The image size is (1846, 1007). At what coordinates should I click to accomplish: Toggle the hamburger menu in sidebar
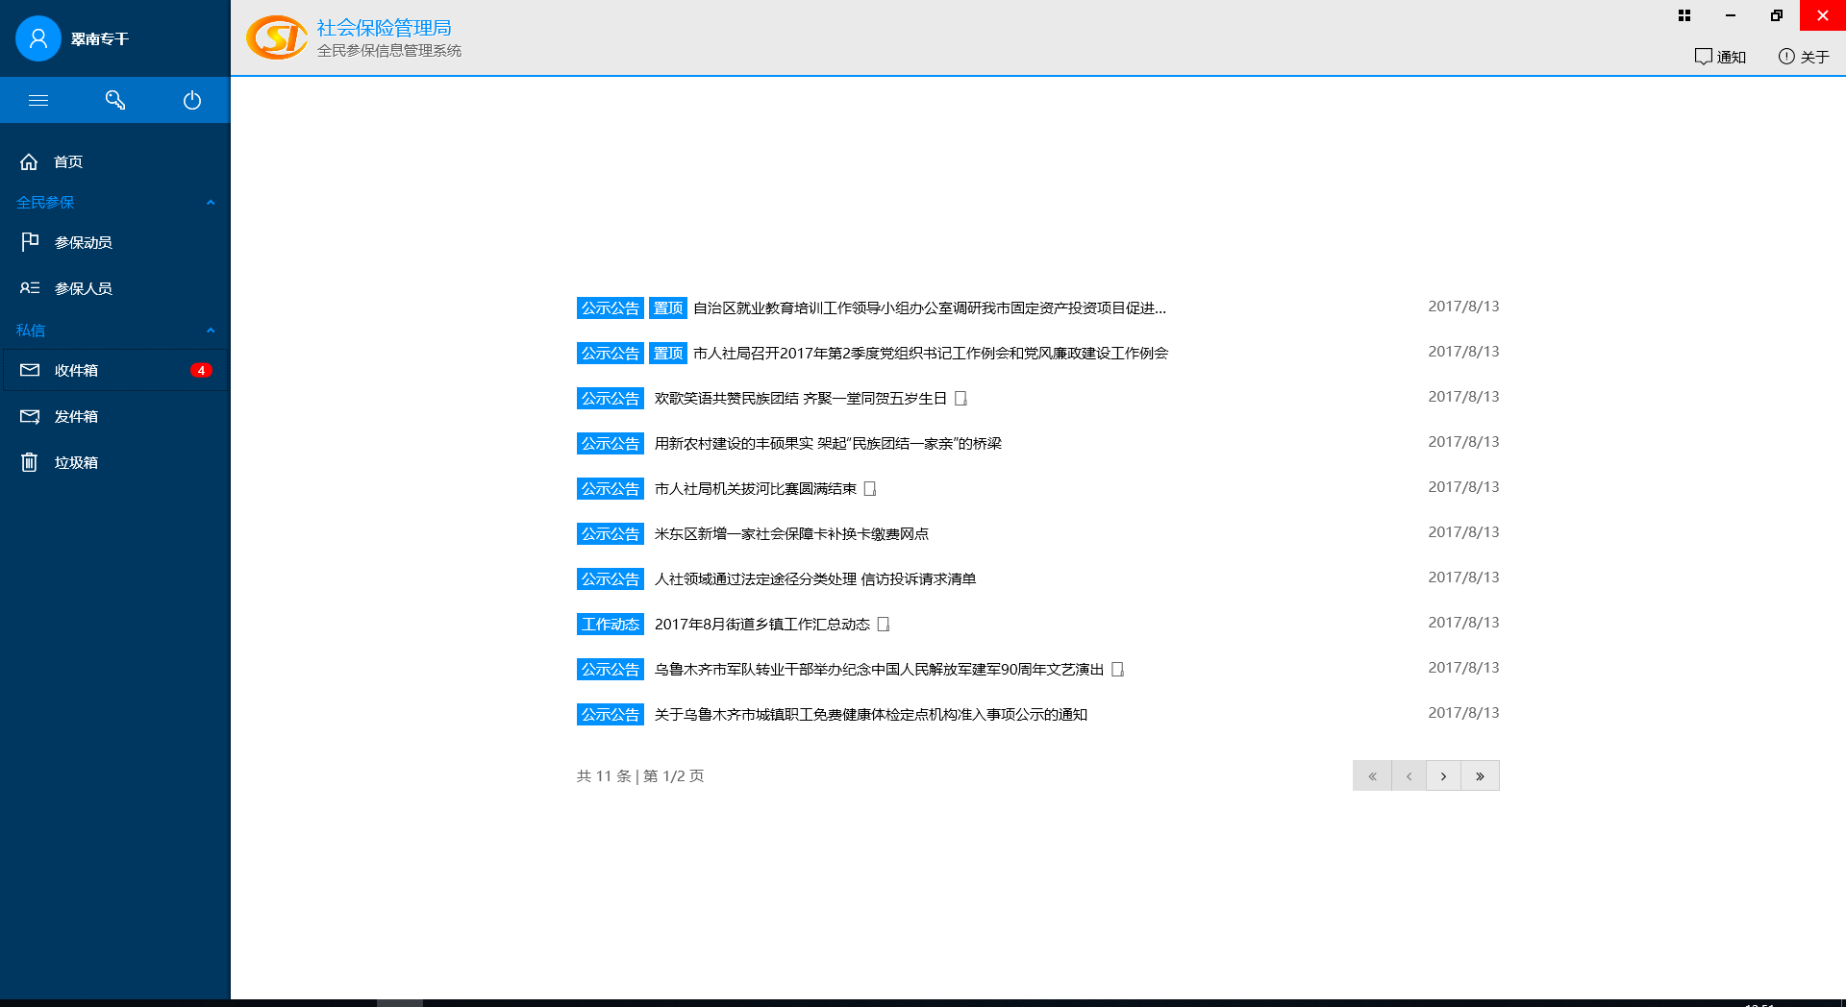[x=38, y=100]
